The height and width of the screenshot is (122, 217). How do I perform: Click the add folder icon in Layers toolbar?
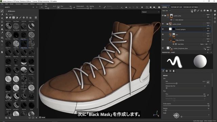pyautogui.click(x=208, y=11)
